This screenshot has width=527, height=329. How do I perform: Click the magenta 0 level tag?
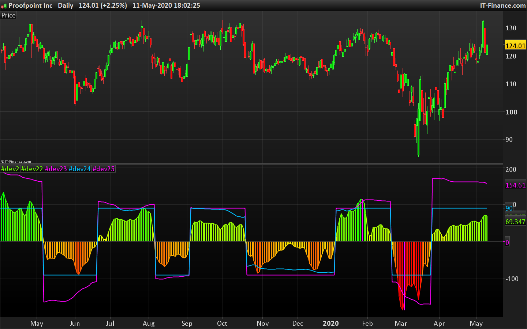507,242
